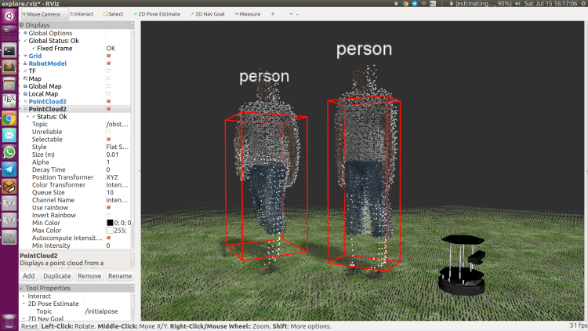Select the Global Map display item
This screenshot has width=588, height=331.
pos(45,86)
